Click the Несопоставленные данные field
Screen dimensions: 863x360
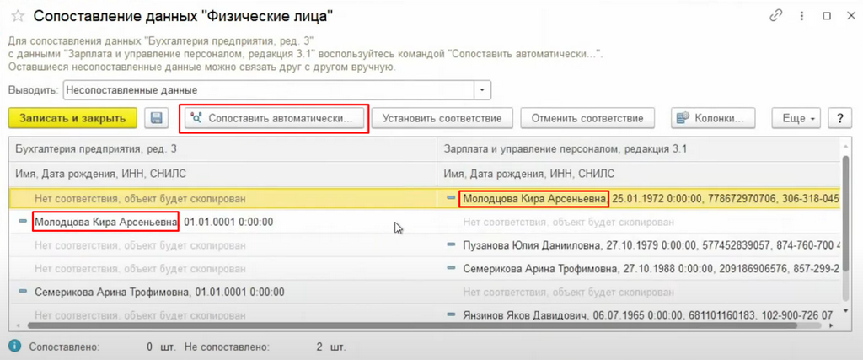(x=270, y=89)
